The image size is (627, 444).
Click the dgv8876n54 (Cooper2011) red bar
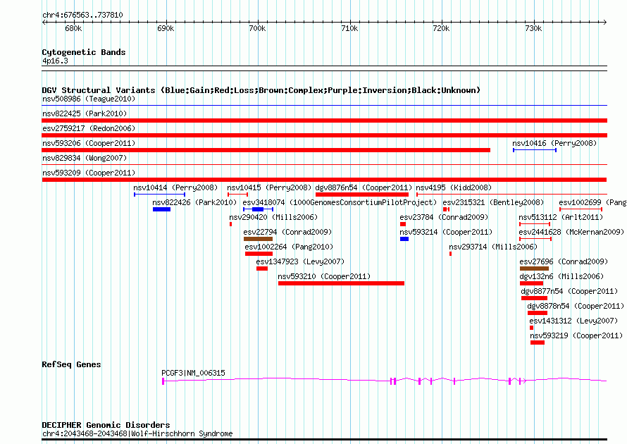[x=362, y=195]
